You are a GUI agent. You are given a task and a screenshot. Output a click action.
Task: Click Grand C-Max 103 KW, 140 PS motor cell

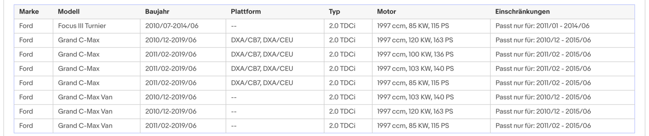pos(431,69)
